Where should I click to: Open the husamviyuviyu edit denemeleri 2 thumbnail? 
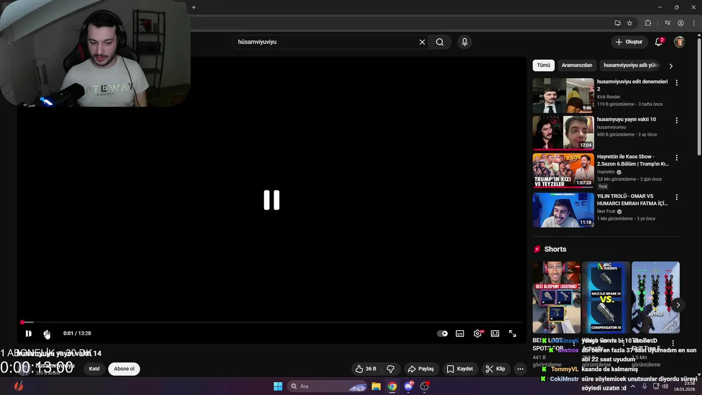coord(563,95)
